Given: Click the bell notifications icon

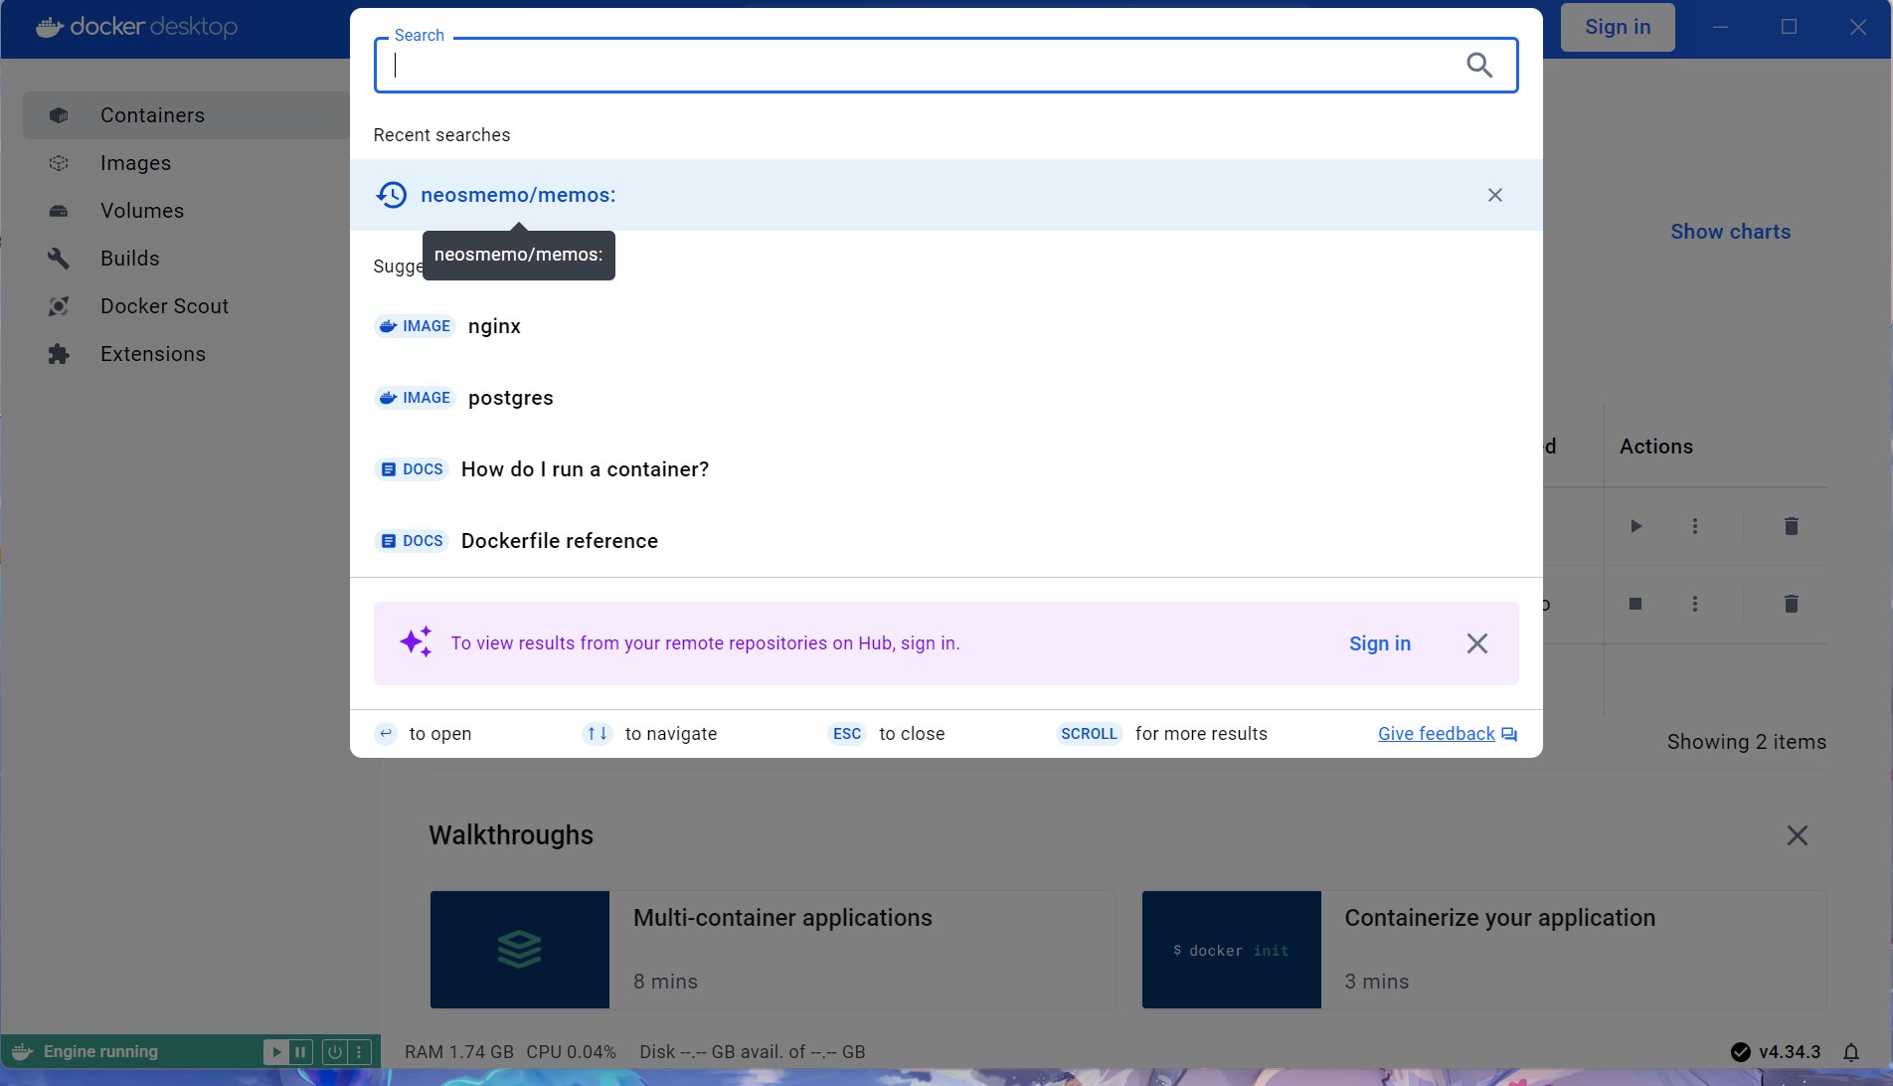Looking at the screenshot, I should [x=1851, y=1052].
